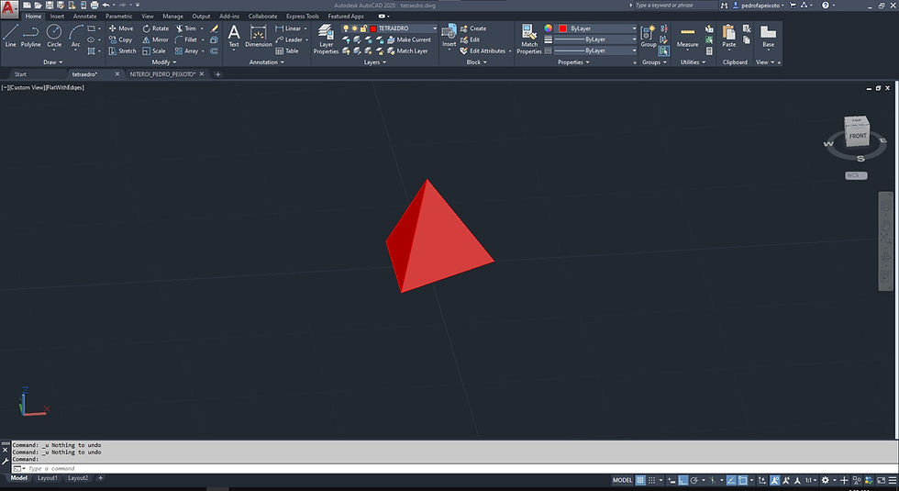Click red layer color swatch for TETRAEDRO
This screenshot has height=491, width=899.
click(x=372, y=28)
